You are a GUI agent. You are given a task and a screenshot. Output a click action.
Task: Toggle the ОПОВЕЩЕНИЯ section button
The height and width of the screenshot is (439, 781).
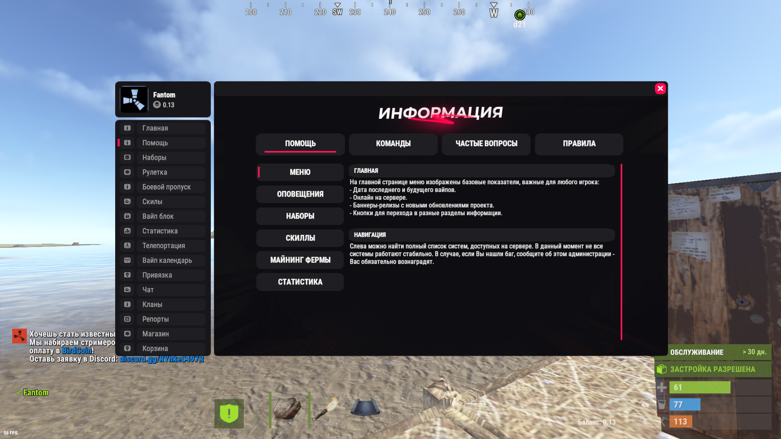[300, 194]
